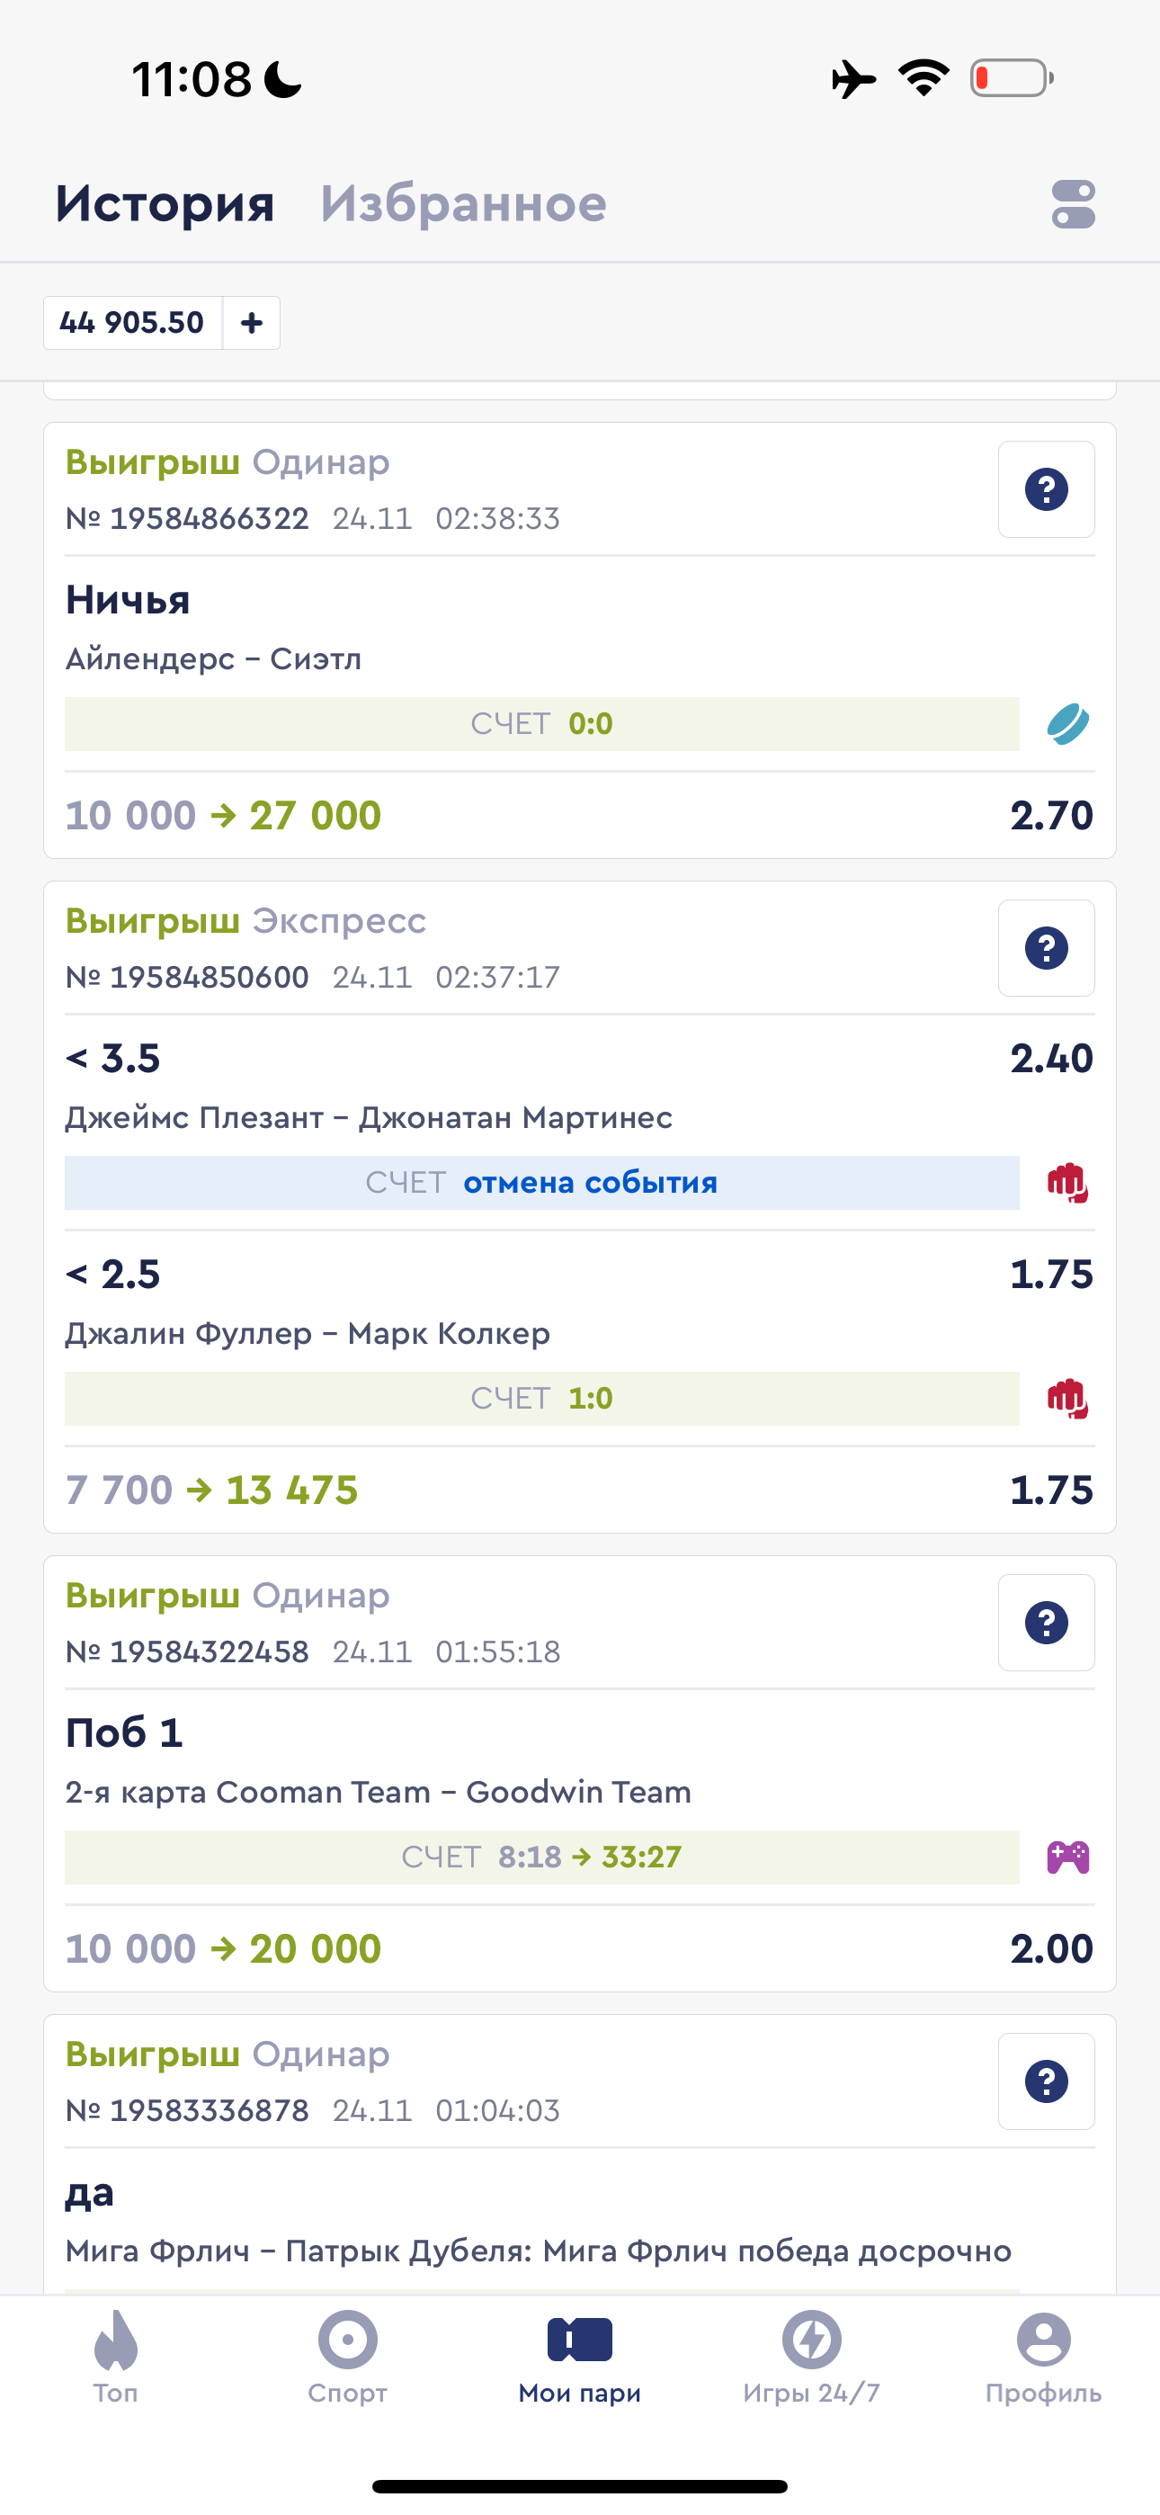This screenshot has height=2515, width=1160.
Task: Tap the hockey puck sport icon
Action: (x=1067, y=724)
